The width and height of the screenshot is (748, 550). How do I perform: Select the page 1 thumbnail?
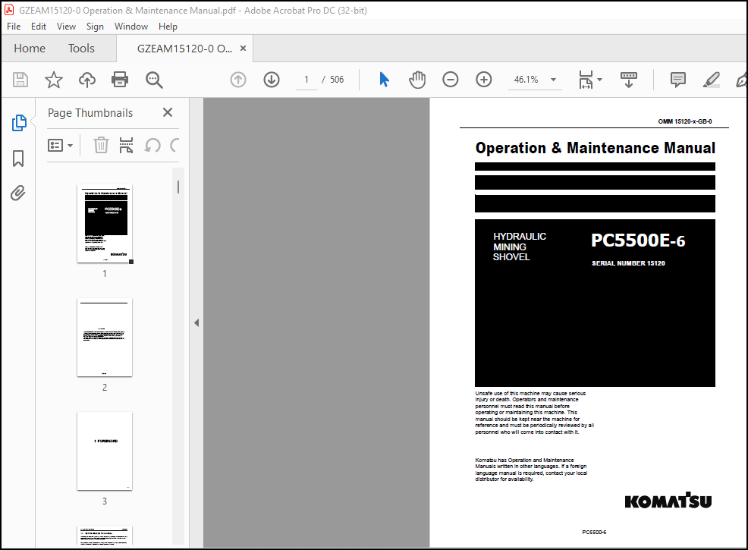pyautogui.click(x=105, y=224)
